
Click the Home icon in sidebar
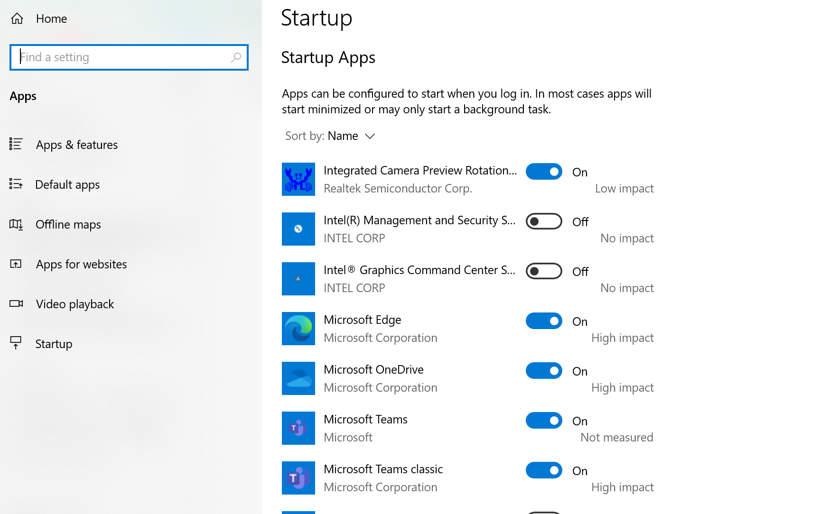pos(17,18)
